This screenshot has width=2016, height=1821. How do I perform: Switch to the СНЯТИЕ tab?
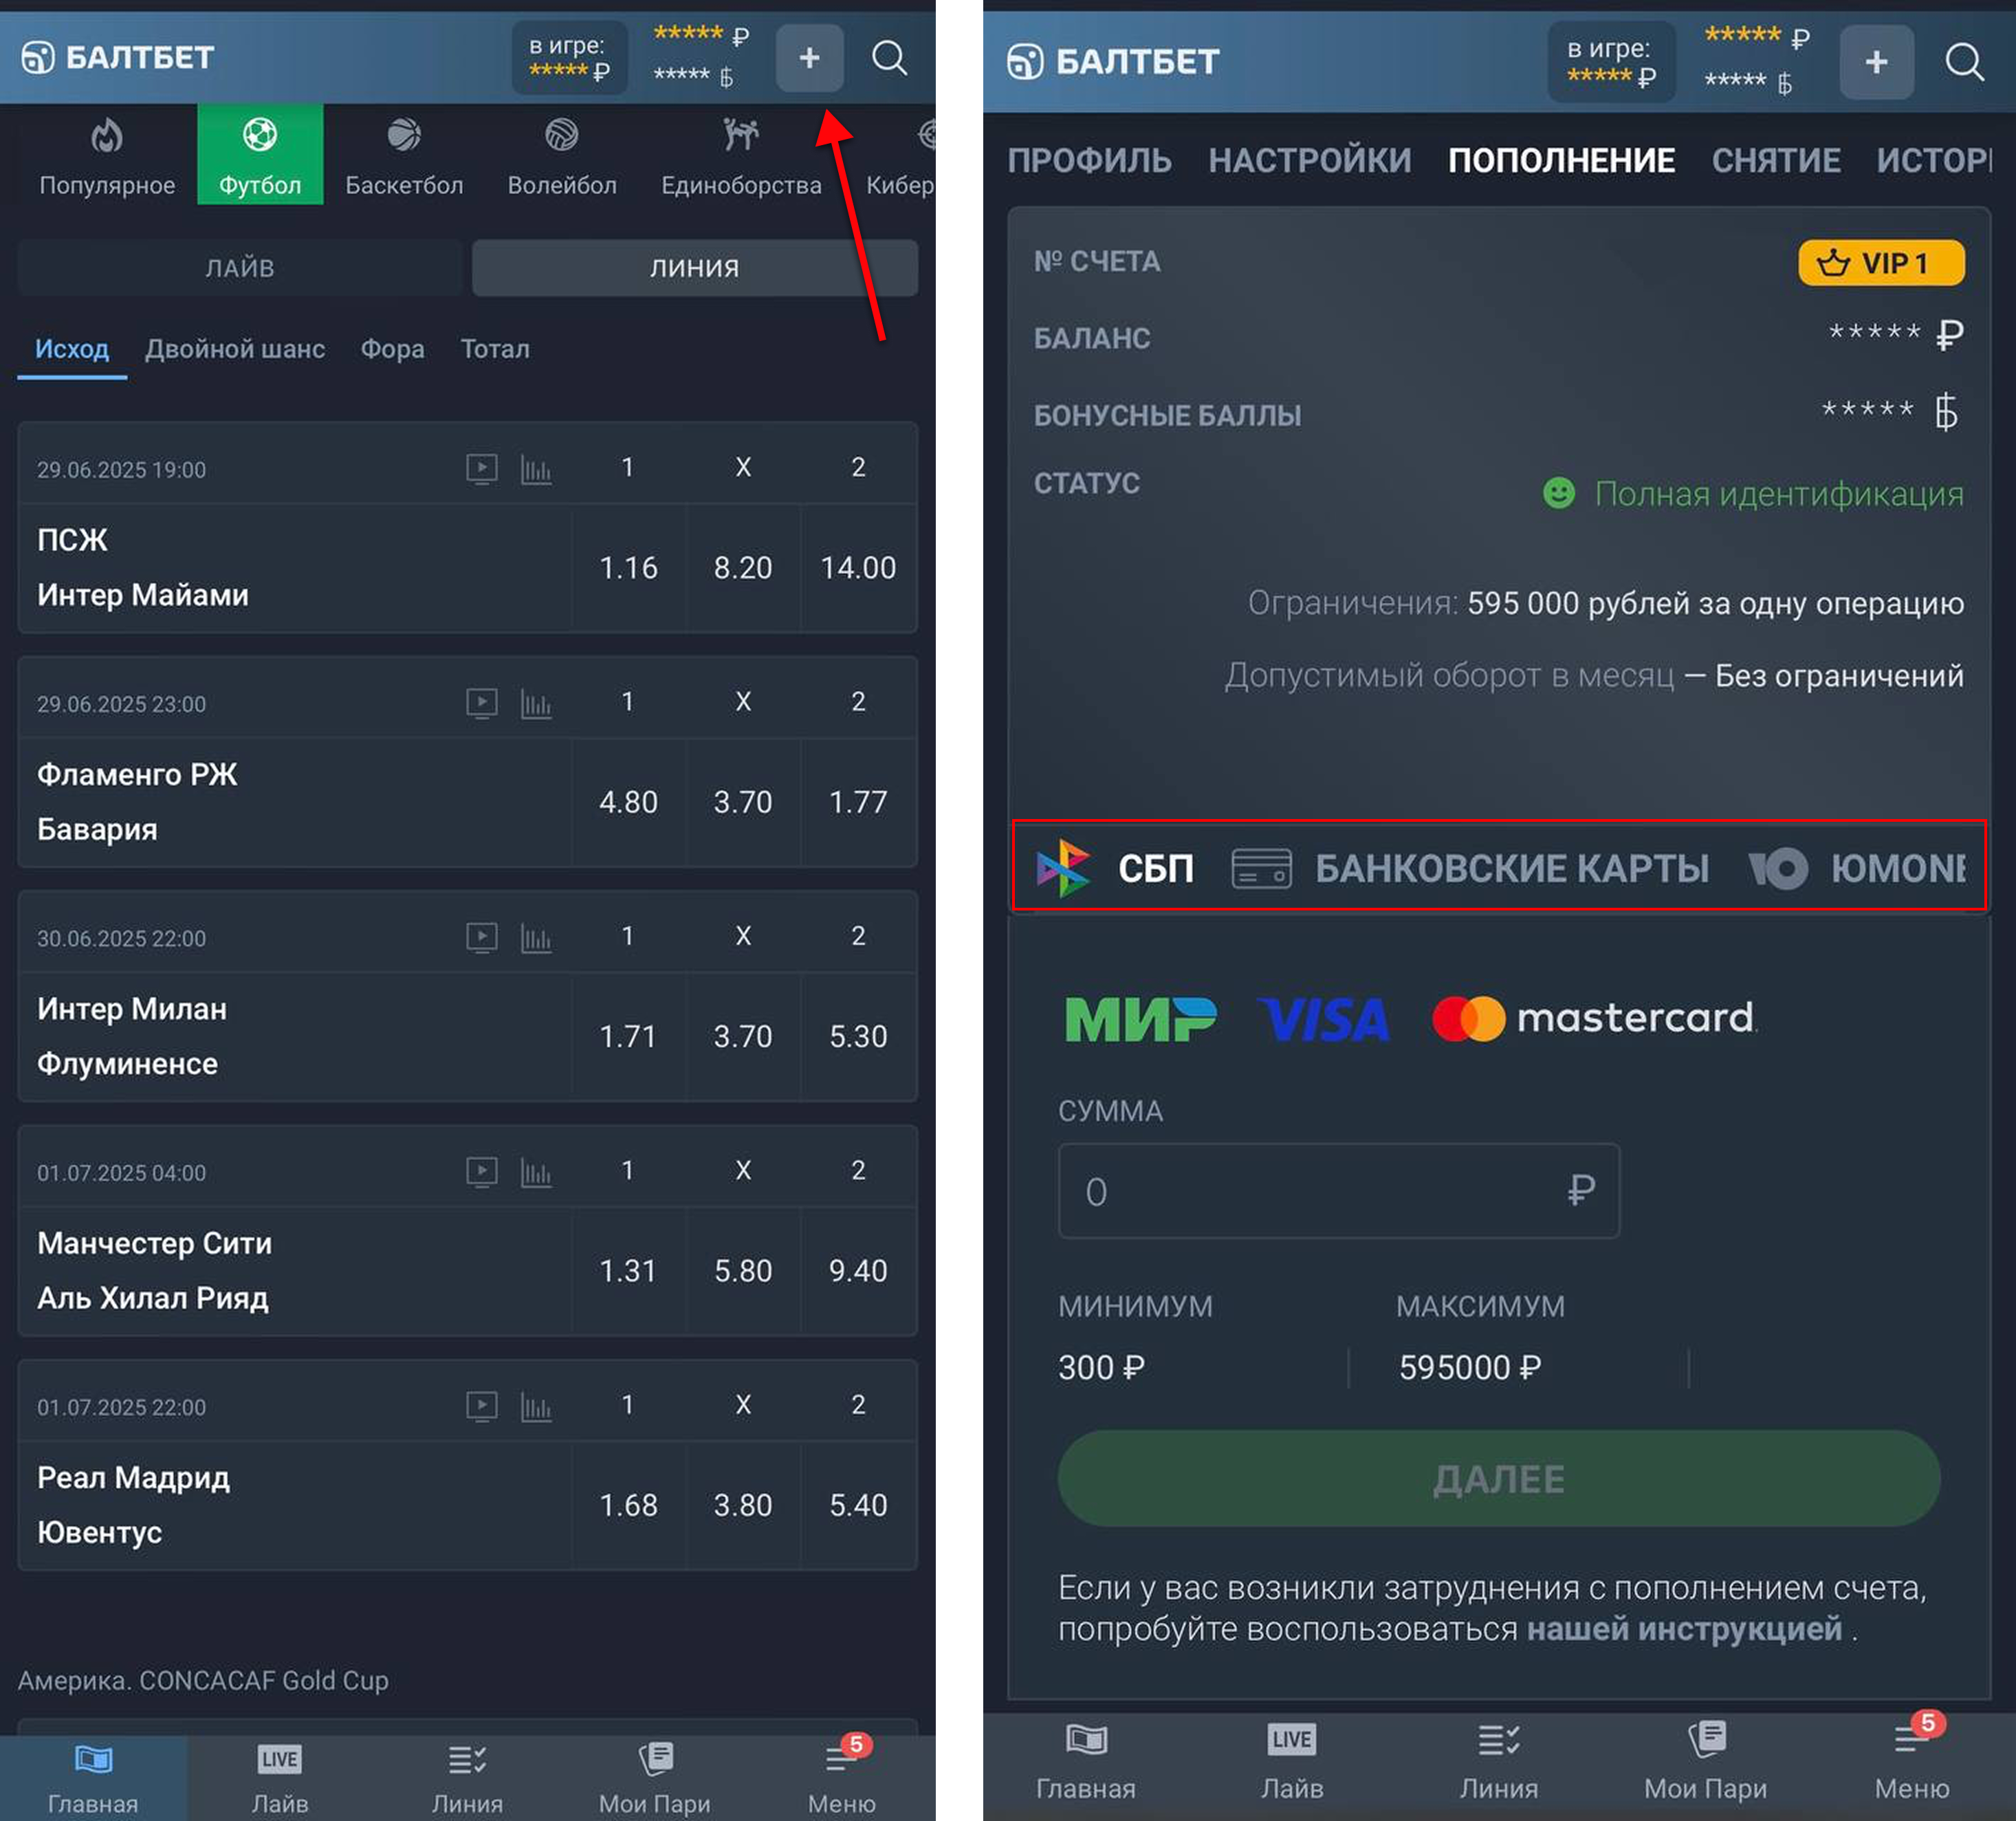point(1775,160)
